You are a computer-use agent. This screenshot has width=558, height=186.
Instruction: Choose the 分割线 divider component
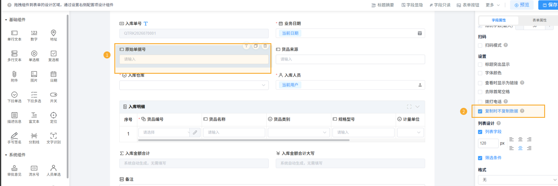34,138
